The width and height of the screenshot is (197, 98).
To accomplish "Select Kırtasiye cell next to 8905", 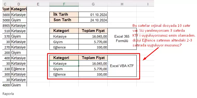I will click(19, 26).
